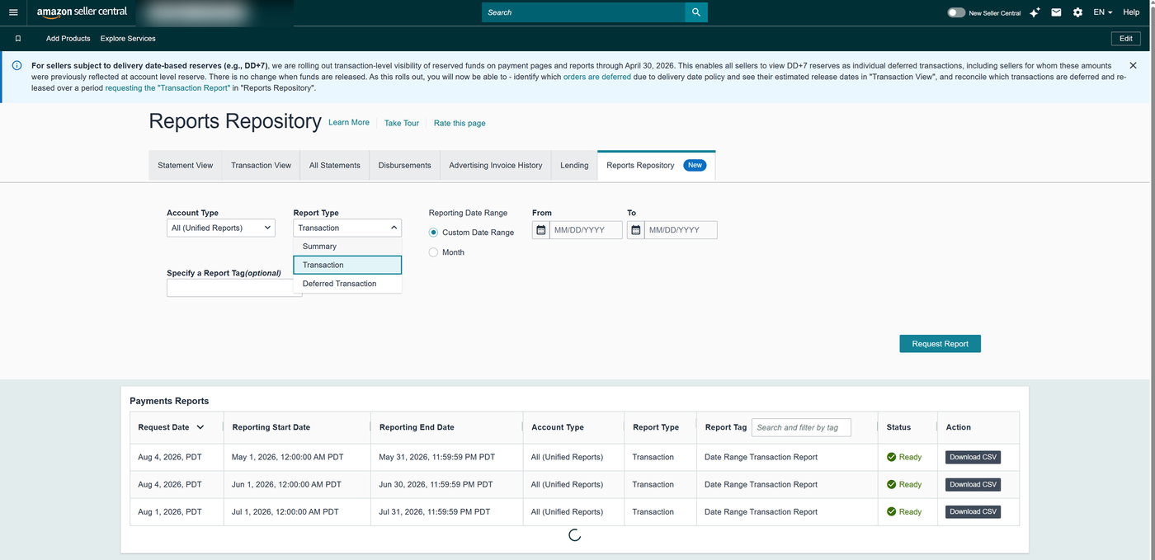Screen dimensions: 1155x560
Task: Switch to the Lending tab
Action: click(x=574, y=165)
